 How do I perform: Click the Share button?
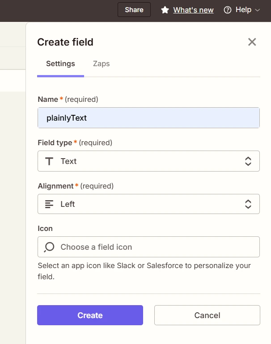pos(134,10)
